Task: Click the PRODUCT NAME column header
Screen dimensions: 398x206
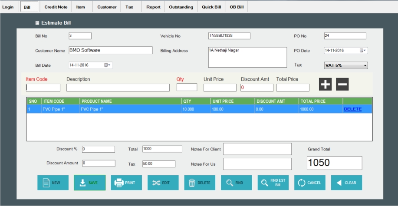Action: 131,101
